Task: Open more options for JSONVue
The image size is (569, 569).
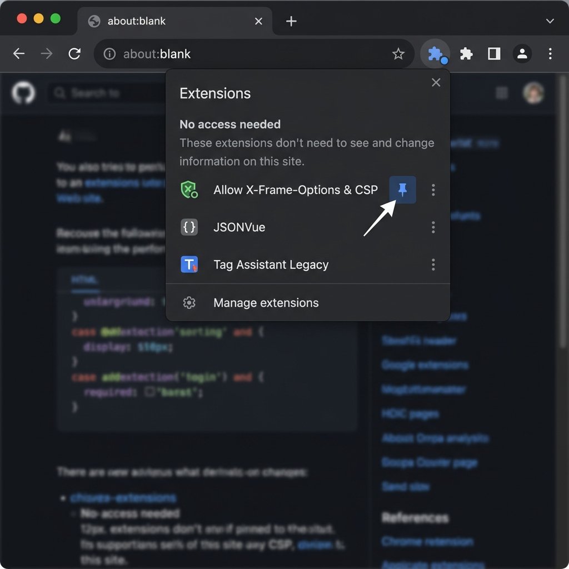Action: (433, 227)
